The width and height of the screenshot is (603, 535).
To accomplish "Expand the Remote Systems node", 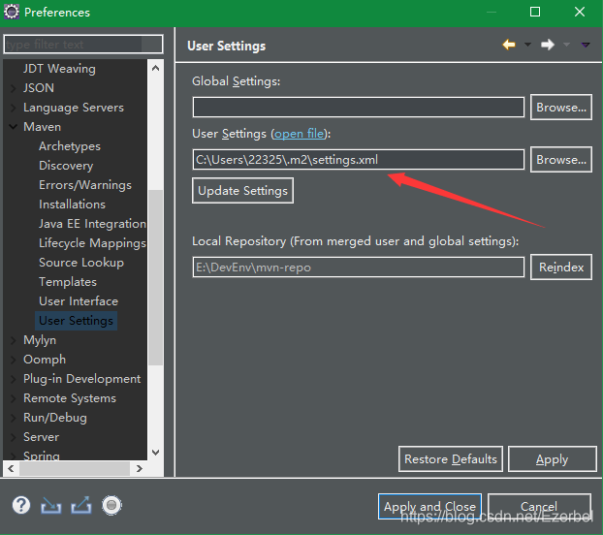I will [13, 398].
